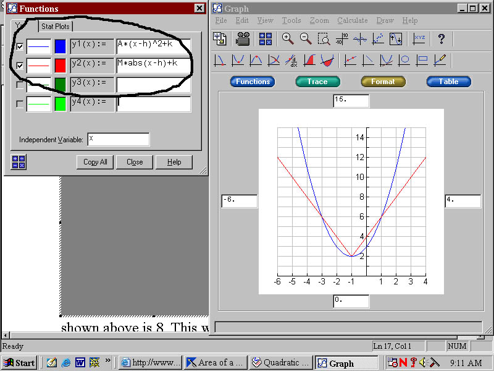The height and width of the screenshot is (371, 494).
Task: Switch to the Stat Plots tab
Action: coord(56,27)
